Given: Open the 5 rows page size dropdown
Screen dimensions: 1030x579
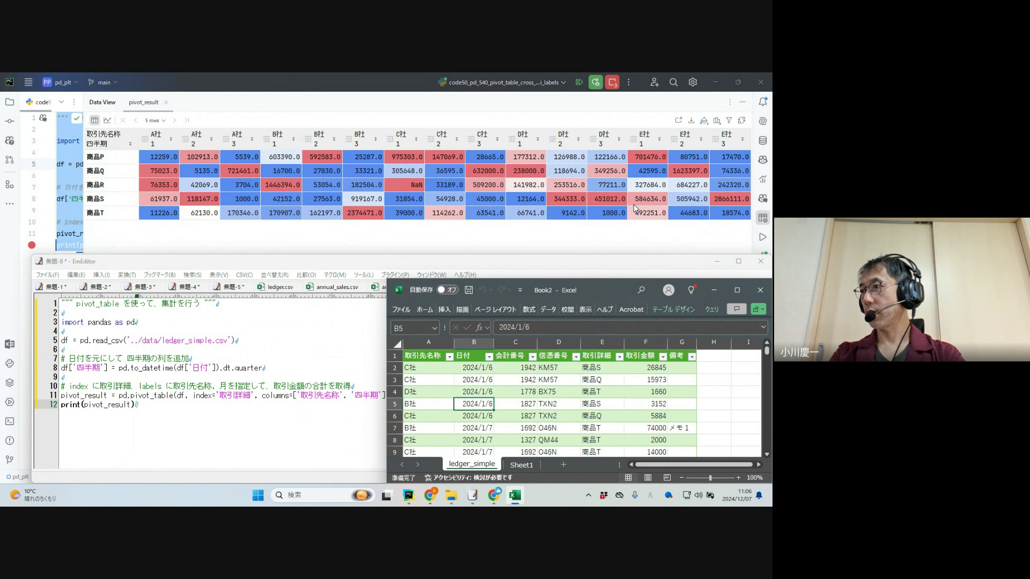Looking at the screenshot, I should (155, 121).
